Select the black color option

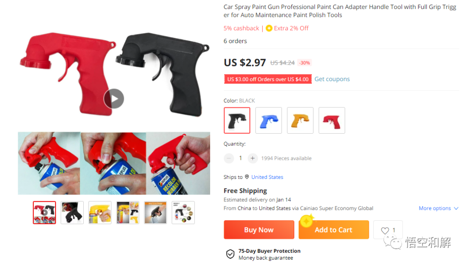pos(237,120)
